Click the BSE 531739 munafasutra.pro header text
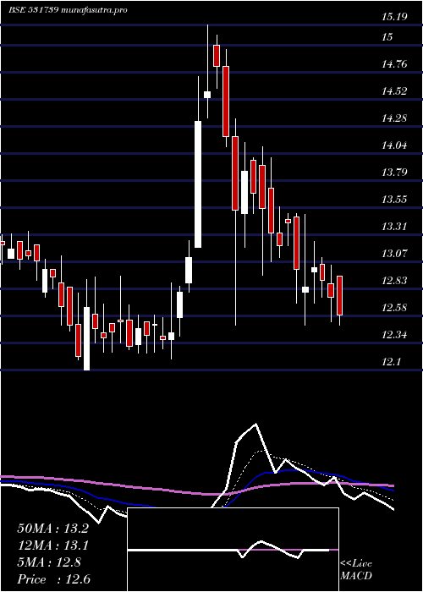423x592 pixels. tap(68, 10)
